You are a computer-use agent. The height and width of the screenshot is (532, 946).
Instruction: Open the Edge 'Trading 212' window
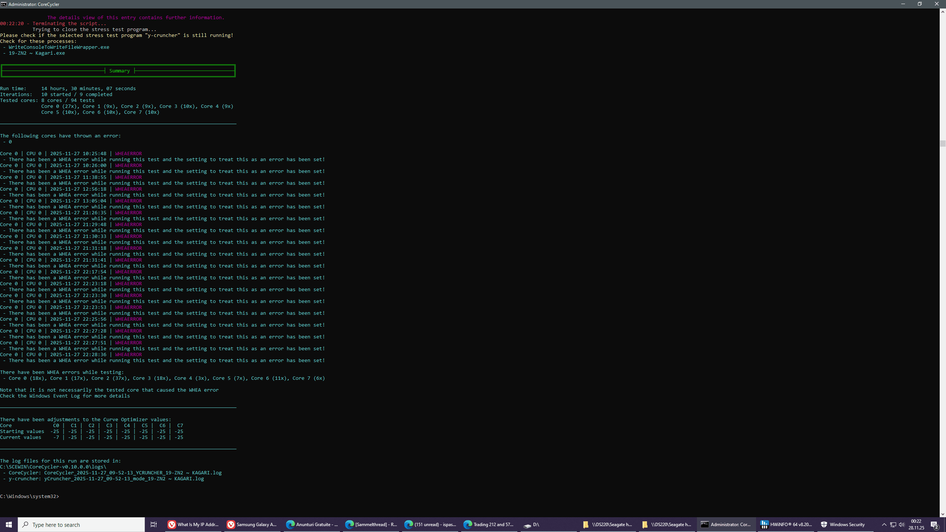pyautogui.click(x=489, y=524)
